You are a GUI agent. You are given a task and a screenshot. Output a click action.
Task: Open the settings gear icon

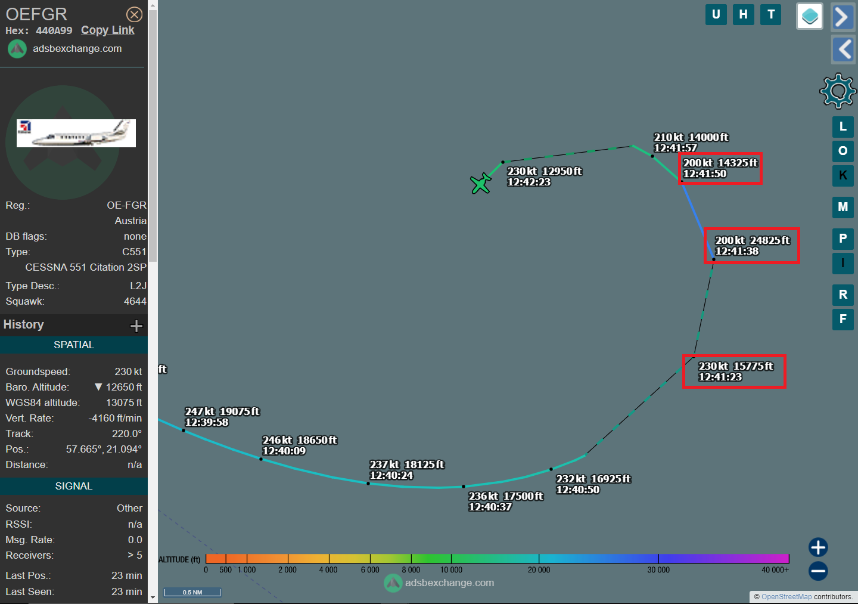point(838,91)
